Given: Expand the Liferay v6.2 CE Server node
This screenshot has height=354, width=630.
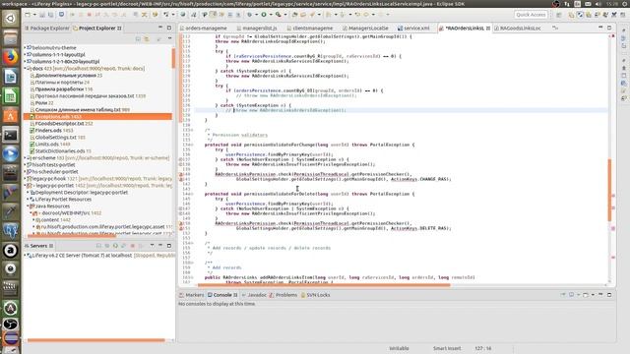Looking at the screenshot, I should pos(25,256).
